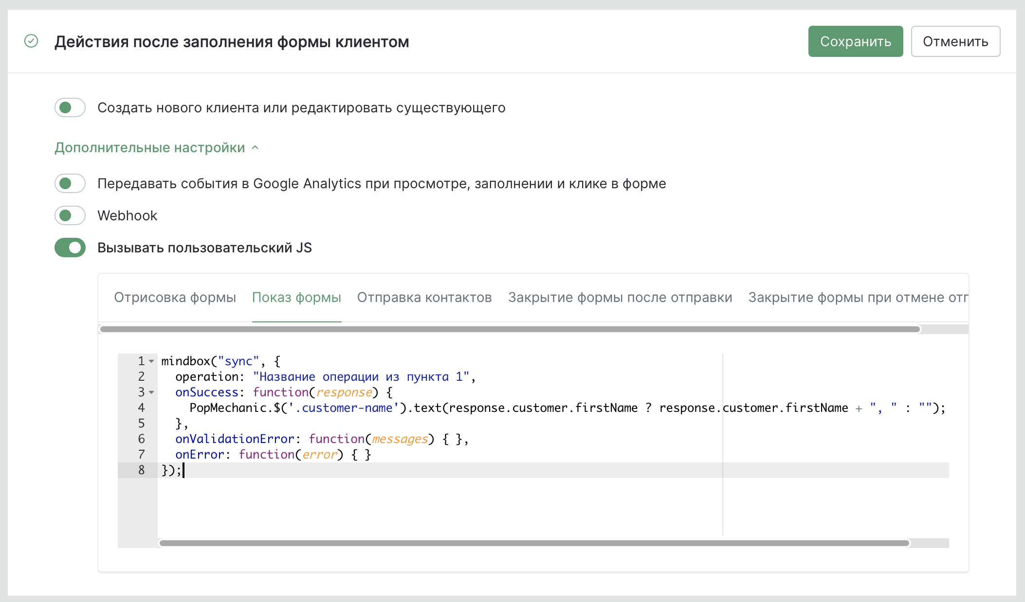1025x602 pixels.
Task: Click the operation string on line 2
Action: 361,377
